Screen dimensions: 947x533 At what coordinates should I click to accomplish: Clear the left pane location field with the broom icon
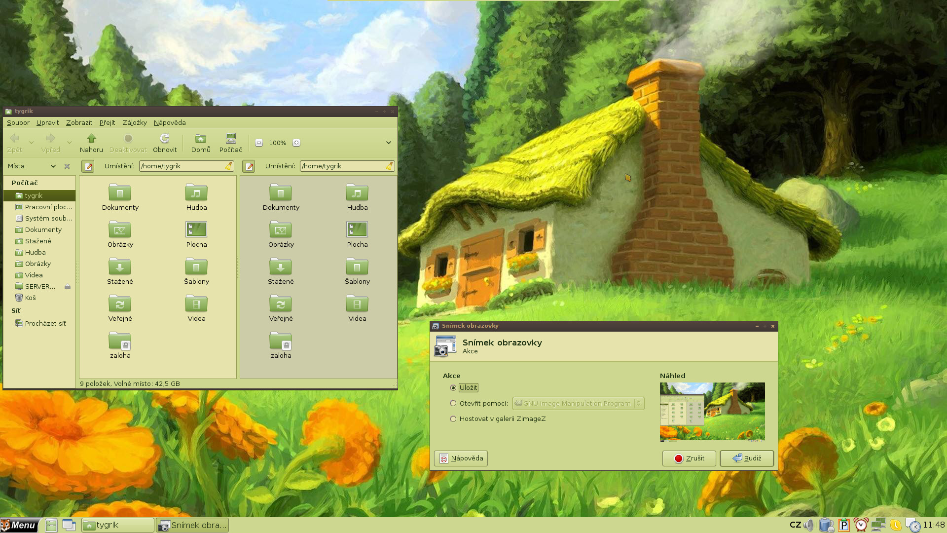click(x=228, y=166)
